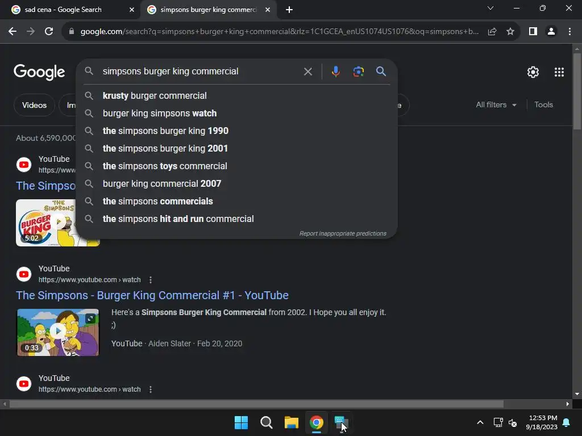Switch to the sad cena tab
Viewport: 582px width, 436px height.
click(70, 10)
